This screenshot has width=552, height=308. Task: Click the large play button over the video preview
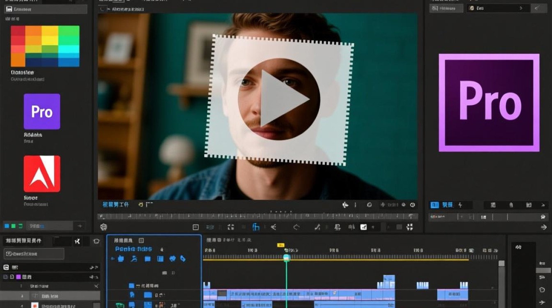(279, 99)
